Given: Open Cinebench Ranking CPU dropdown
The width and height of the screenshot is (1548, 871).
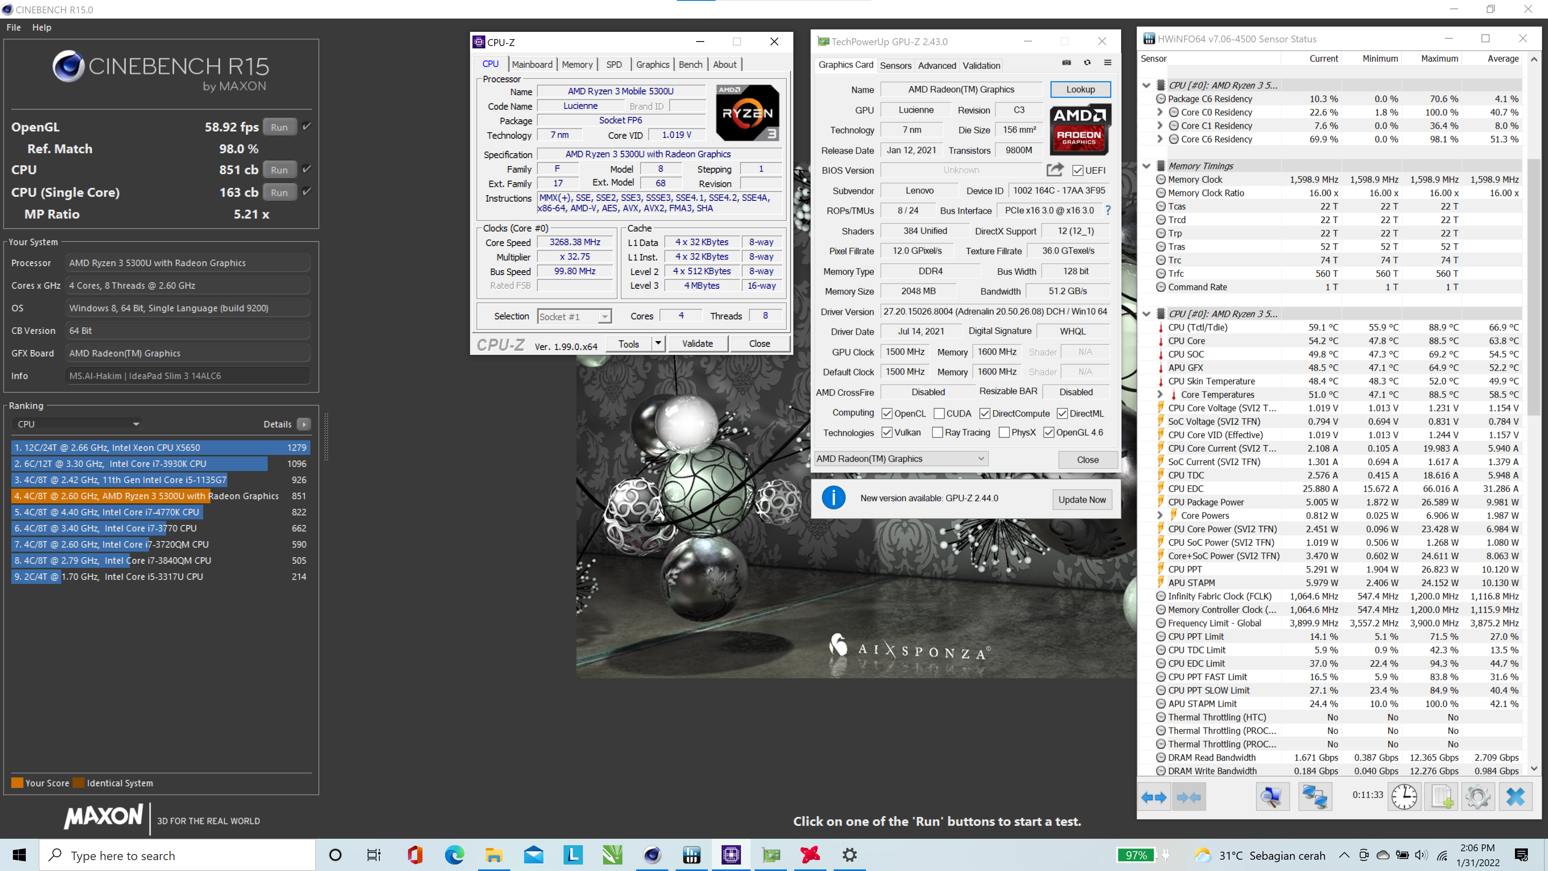Looking at the screenshot, I should click(77, 424).
